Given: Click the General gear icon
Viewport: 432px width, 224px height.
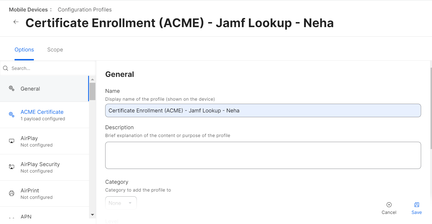Looking at the screenshot, I should coord(11,89).
